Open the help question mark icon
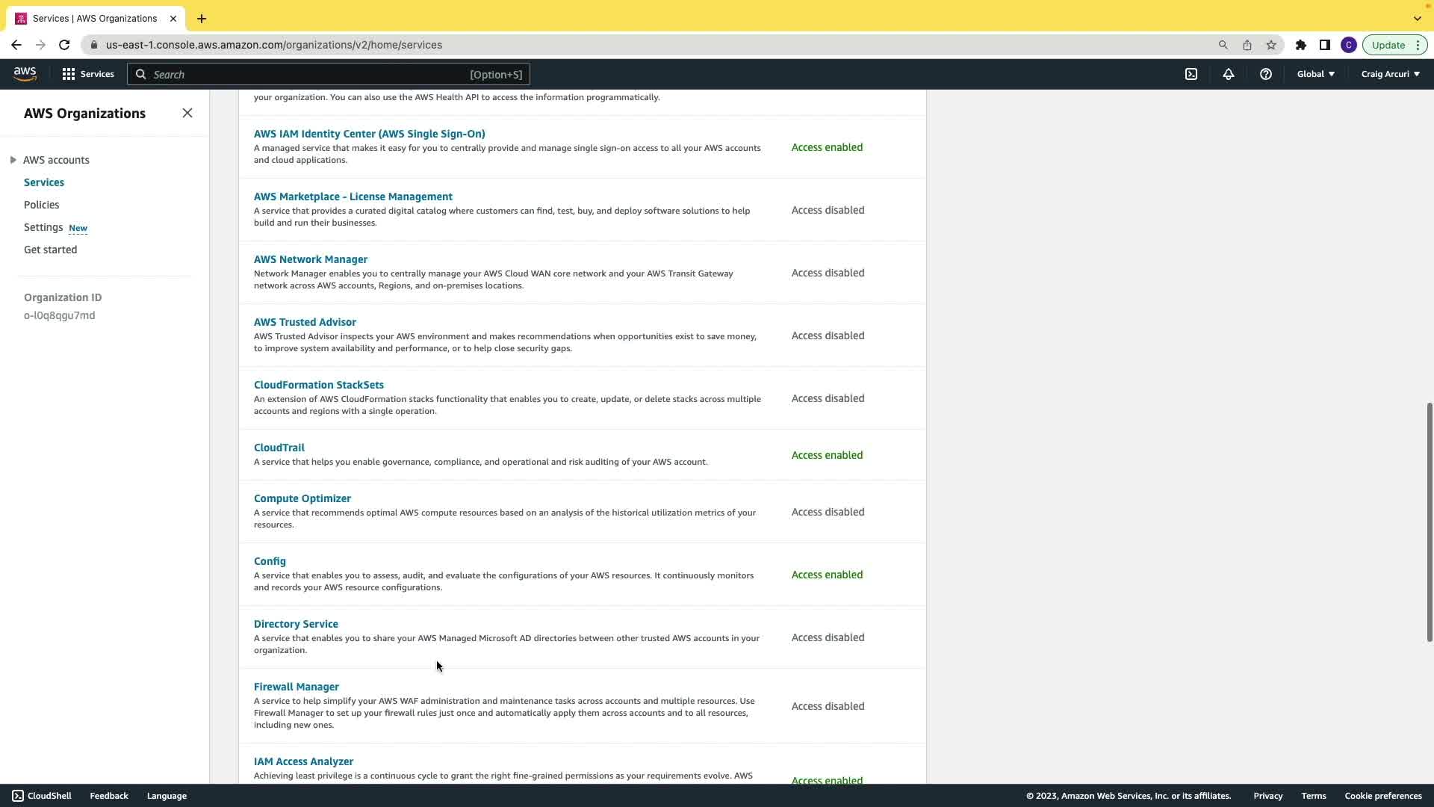Viewport: 1434px width, 807px height. coord(1266,74)
